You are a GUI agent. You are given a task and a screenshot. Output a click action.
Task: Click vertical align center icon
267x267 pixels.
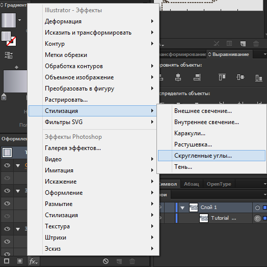tap(240, 77)
